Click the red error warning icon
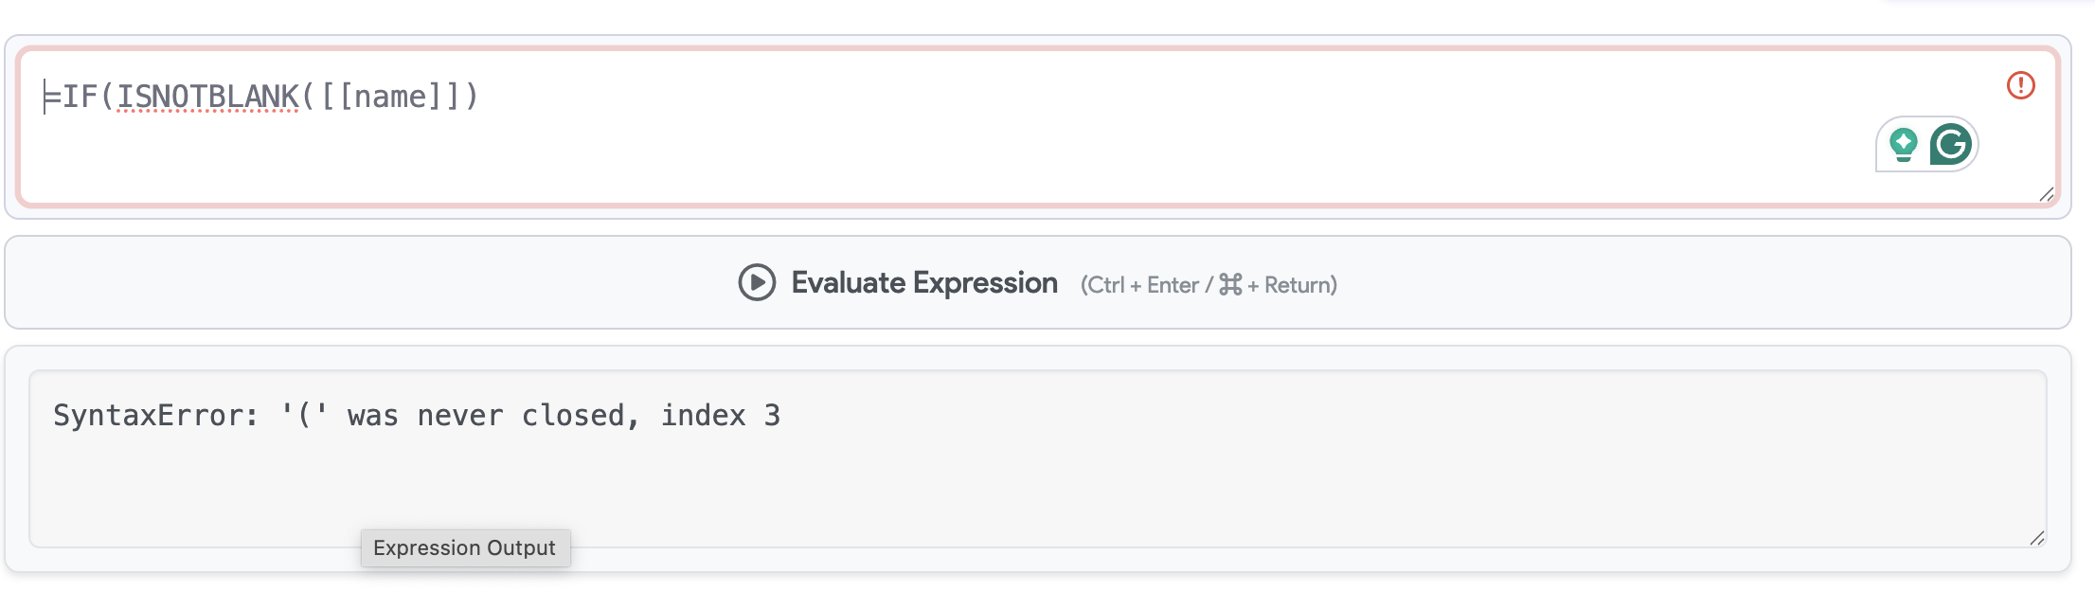 point(2021,85)
